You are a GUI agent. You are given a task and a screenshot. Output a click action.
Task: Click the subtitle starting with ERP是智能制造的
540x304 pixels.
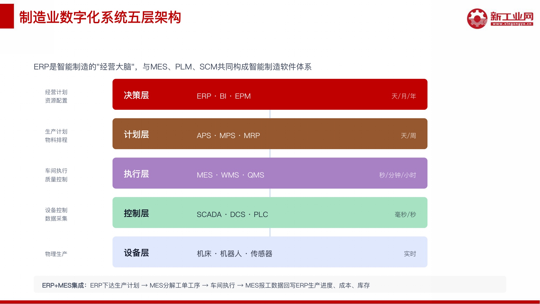tap(173, 67)
